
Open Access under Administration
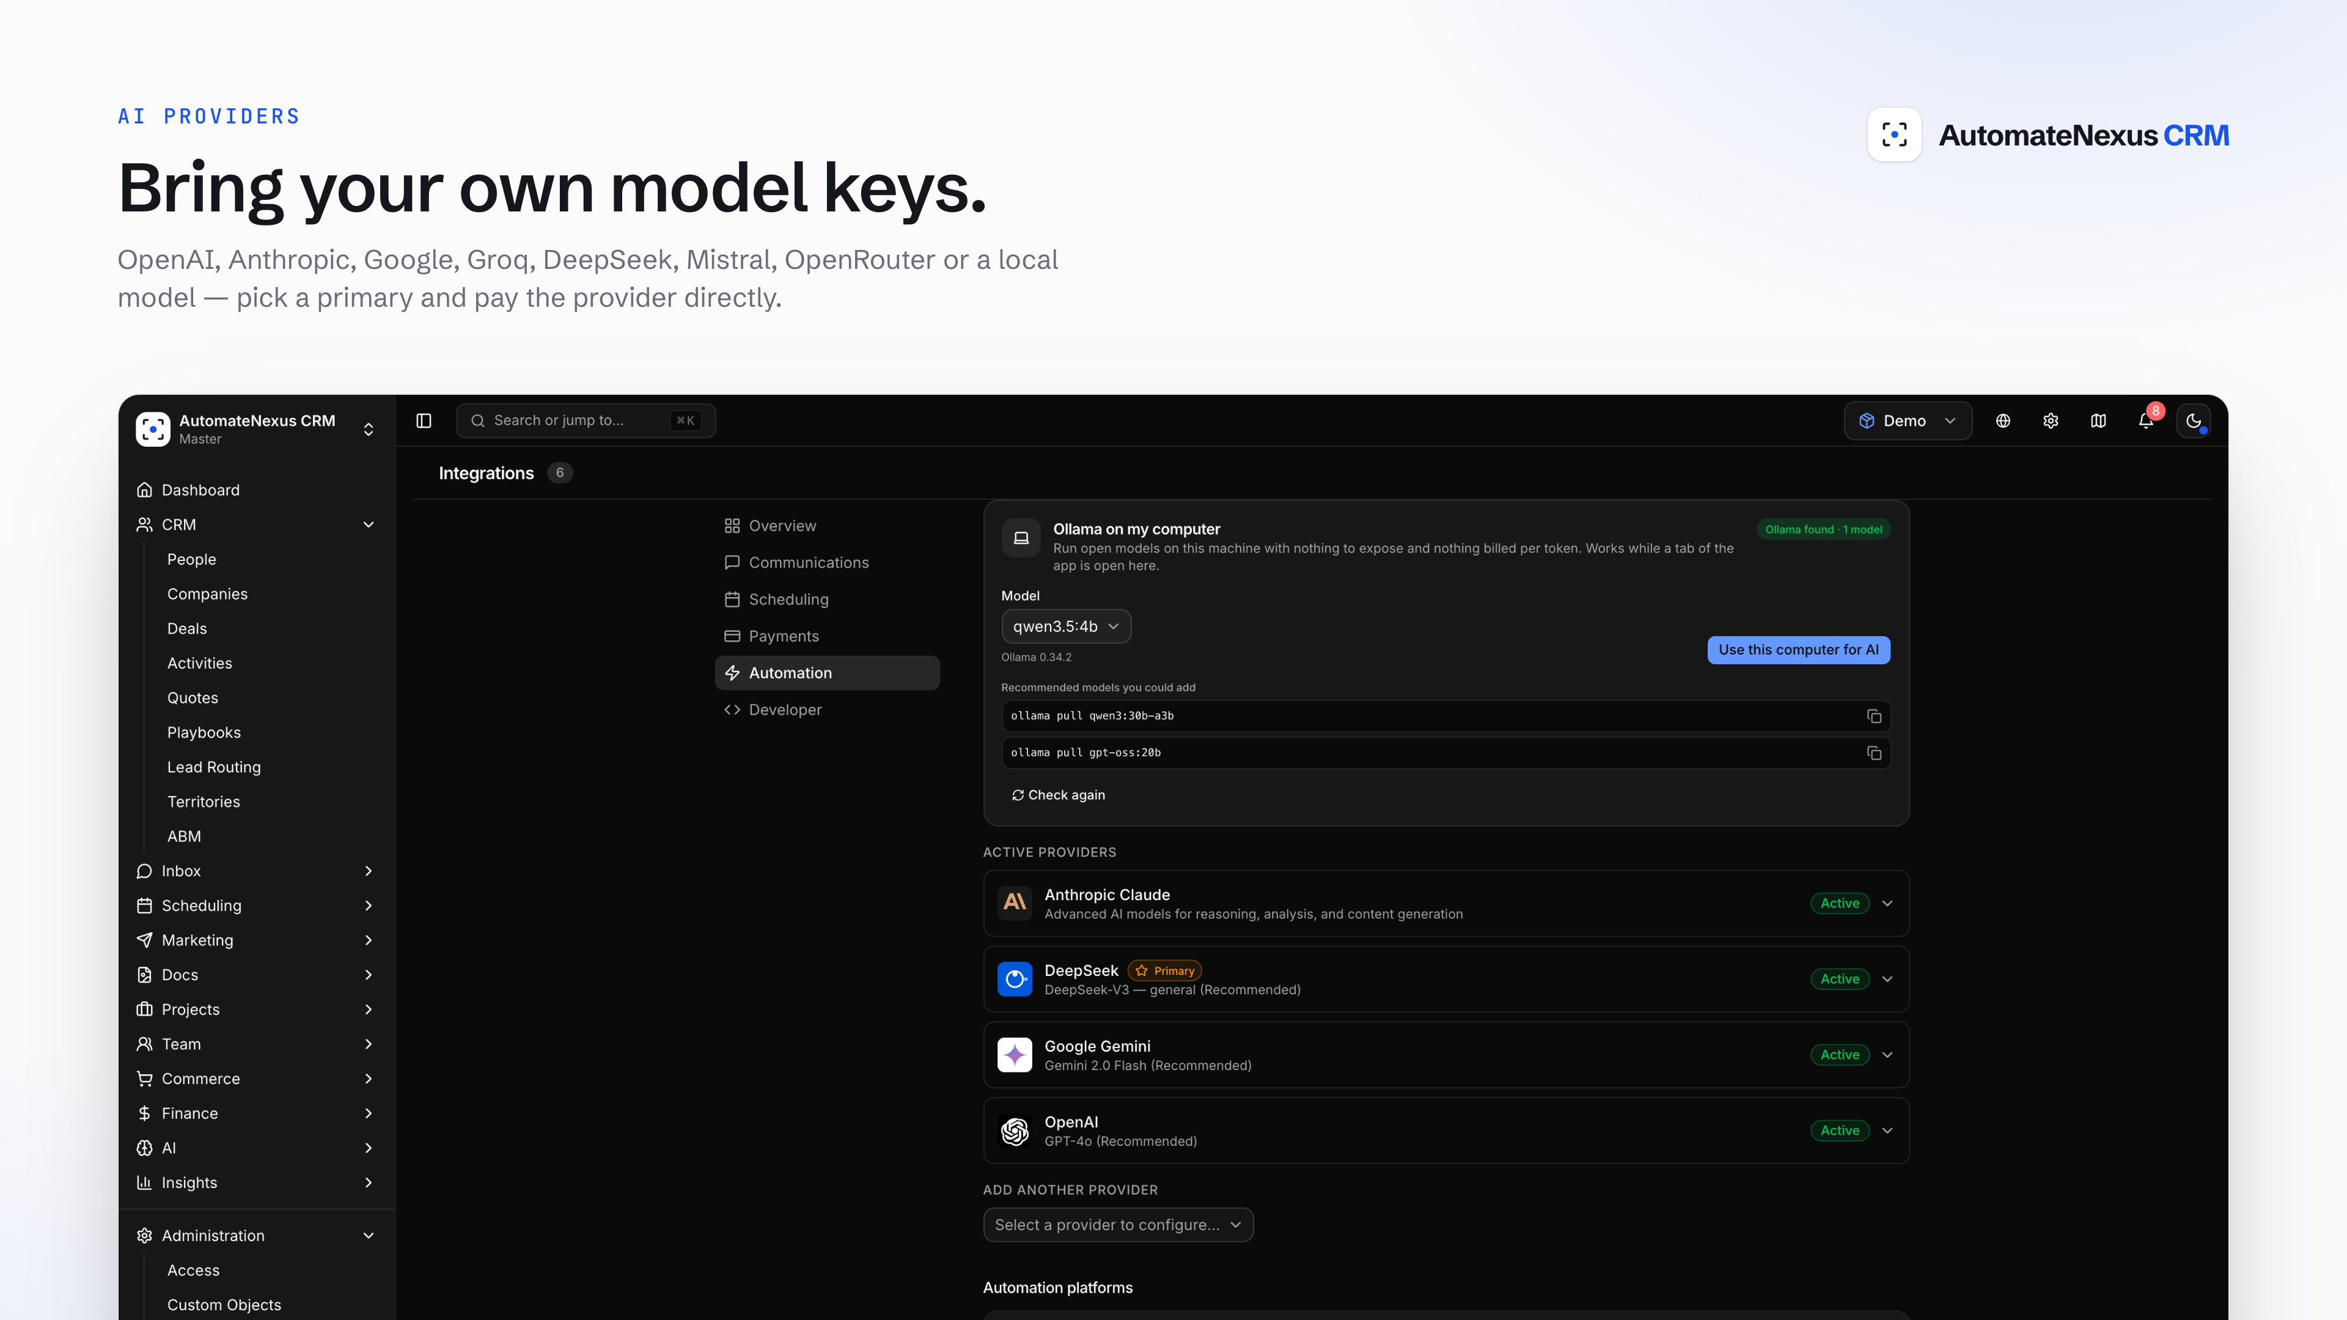click(x=193, y=1270)
